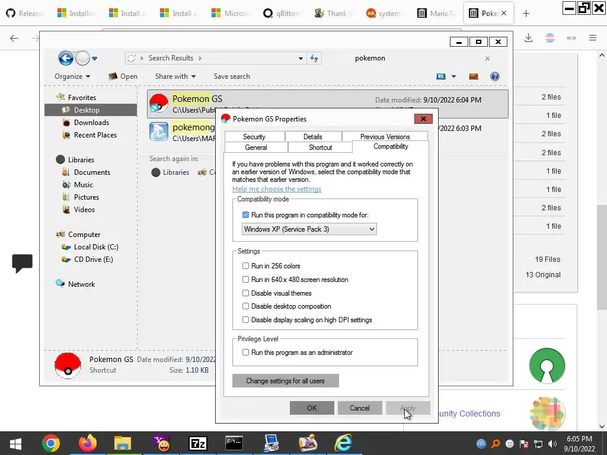Open the Organize menu
The width and height of the screenshot is (607, 455).
point(72,76)
